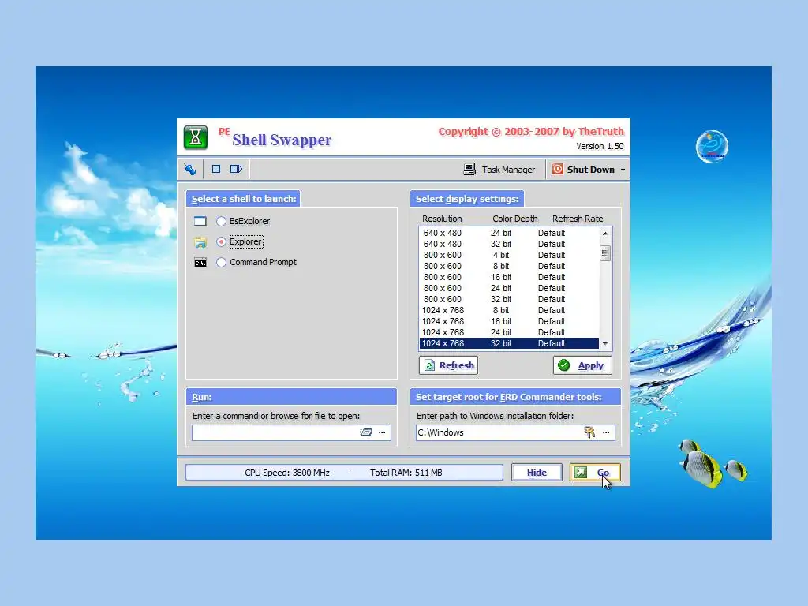Image resolution: width=808 pixels, height=606 pixels.
Task: Click the Color Depth column header
Action: click(x=514, y=219)
